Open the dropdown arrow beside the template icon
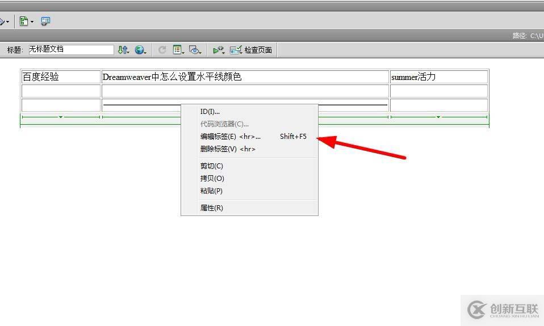The image size is (544, 326). (x=32, y=22)
